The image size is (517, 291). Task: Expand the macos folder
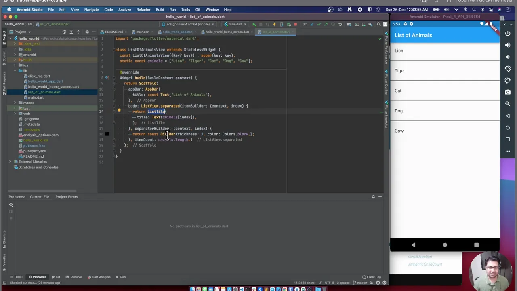pos(15,103)
